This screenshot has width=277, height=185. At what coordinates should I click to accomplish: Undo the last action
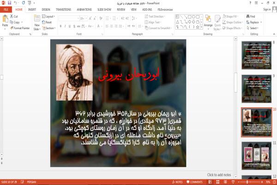pyautogui.click(x=16, y=3)
